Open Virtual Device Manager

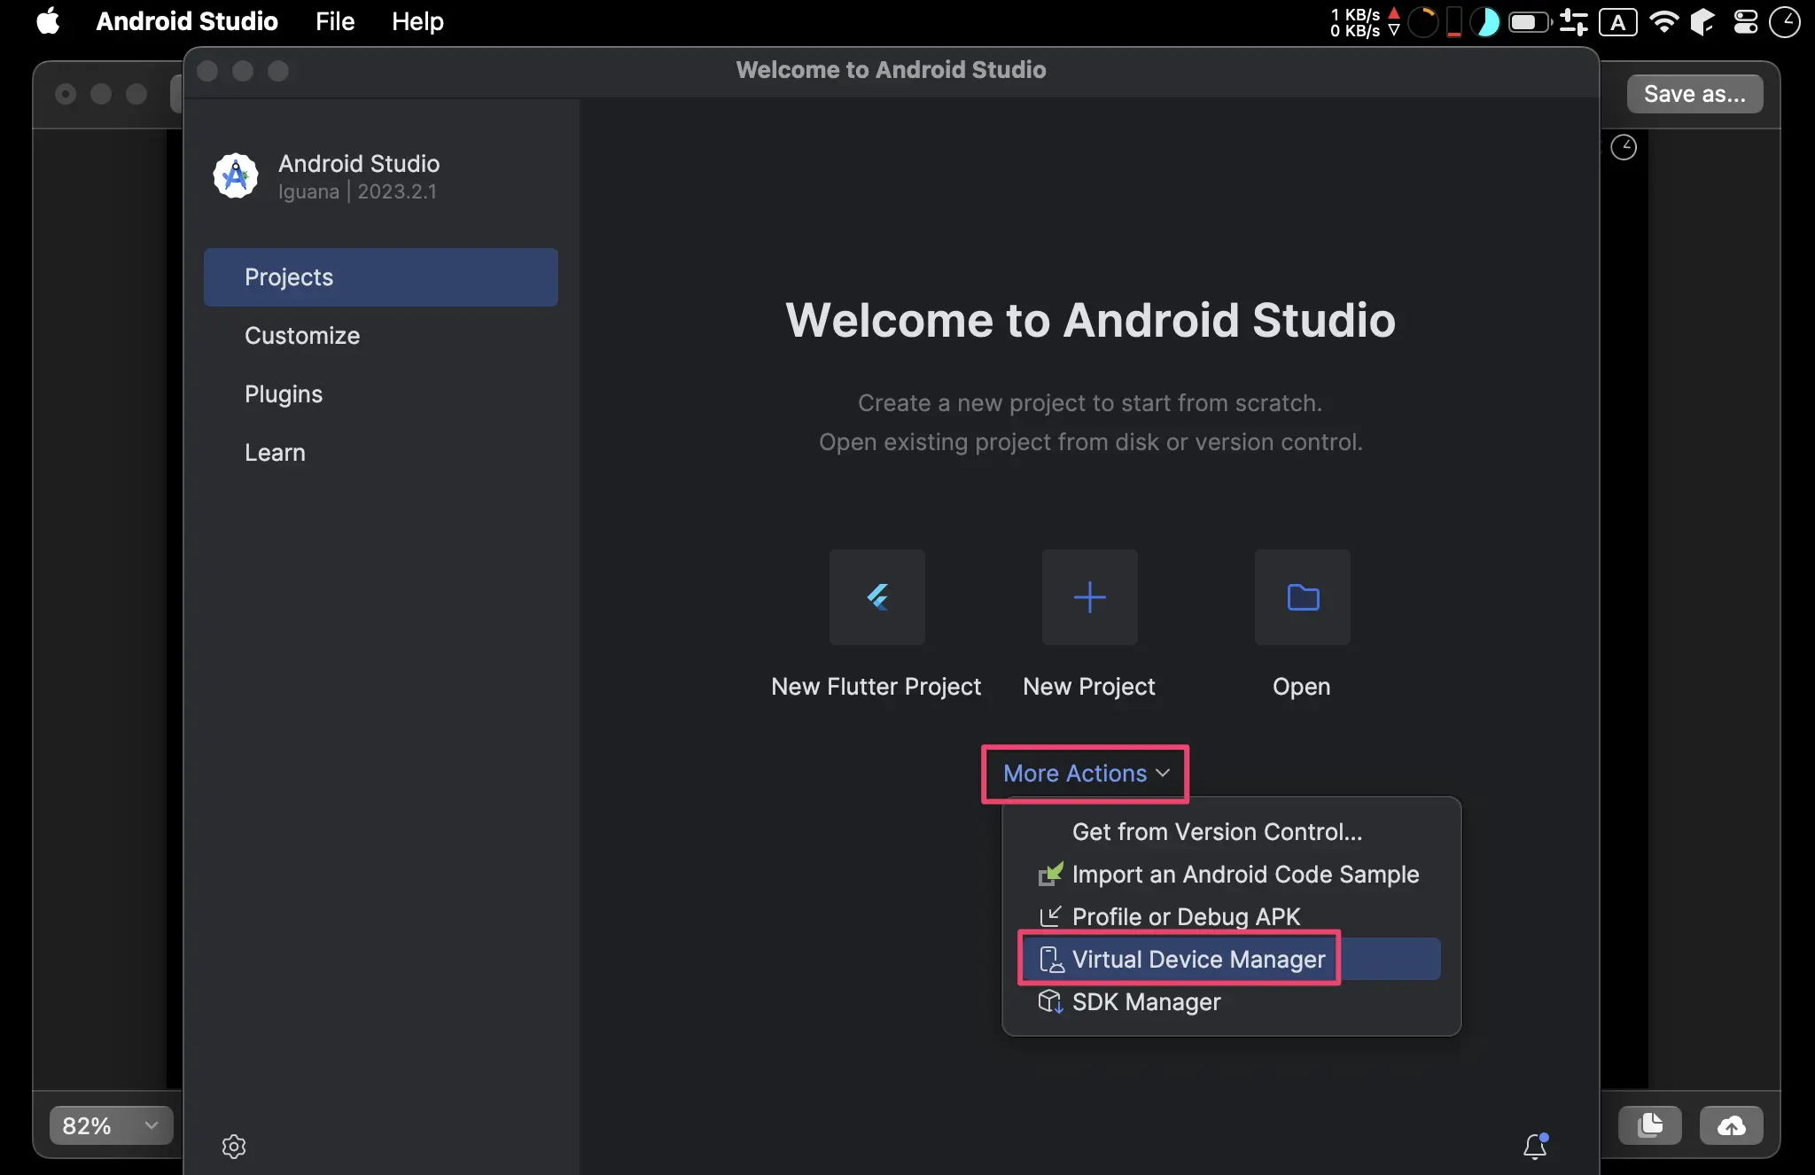[1232, 959]
